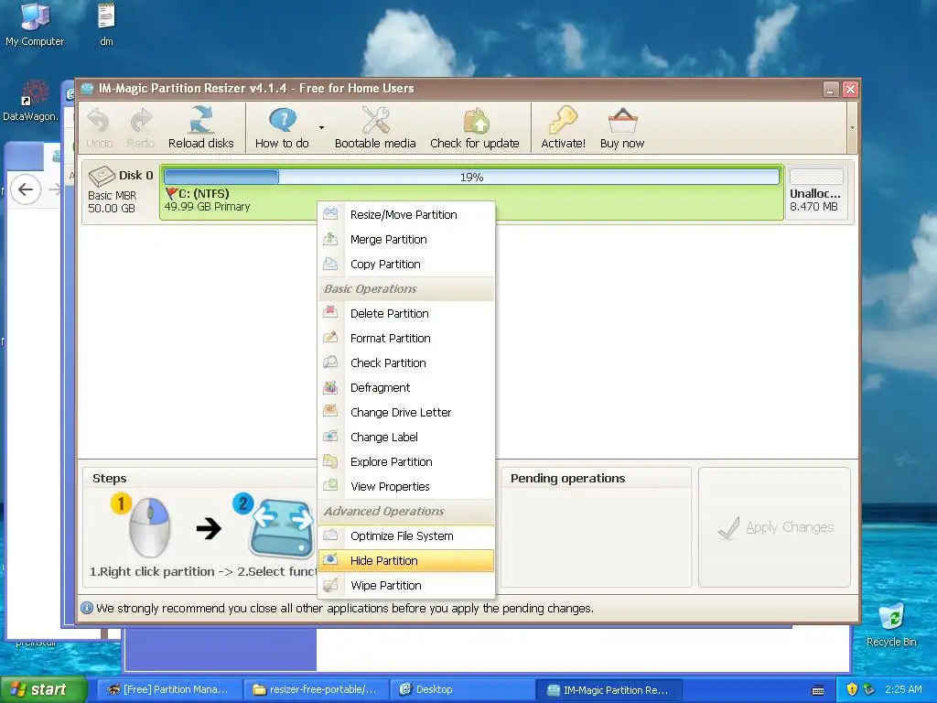Choose Copy Partition from context menu
937x703 pixels.
point(406,265)
